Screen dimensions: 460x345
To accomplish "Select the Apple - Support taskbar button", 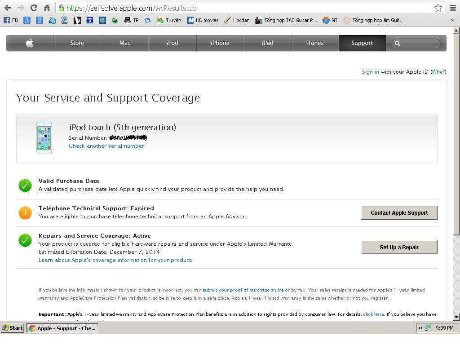I will (62, 328).
